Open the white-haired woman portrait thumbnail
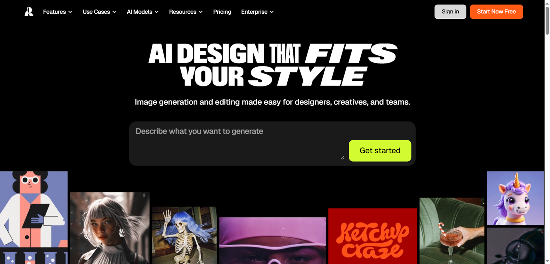 point(110,228)
